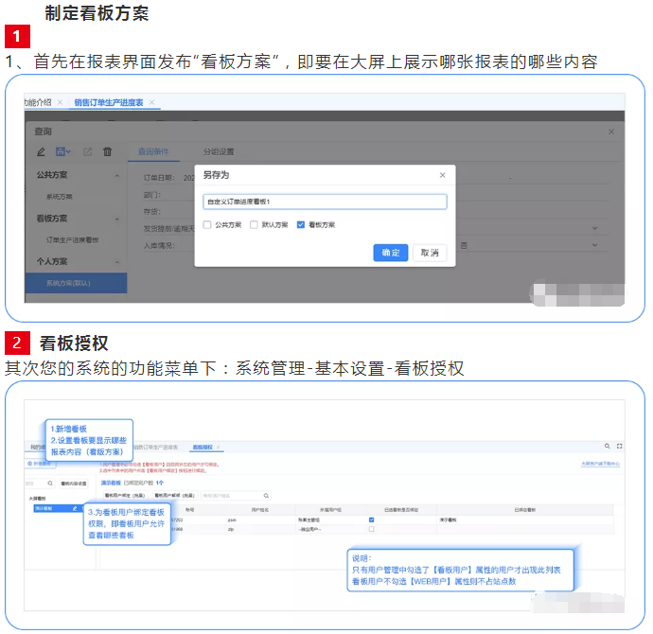Close the 另存为 dialog with X icon
The height and width of the screenshot is (634, 653).
click(442, 175)
